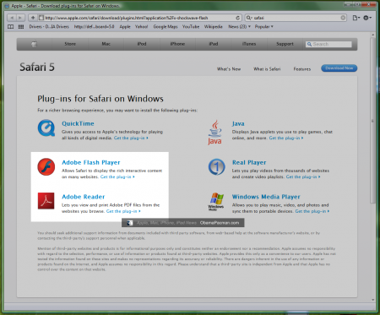Click the Real Player icon
The width and height of the screenshot is (380, 315).
(216, 166)
